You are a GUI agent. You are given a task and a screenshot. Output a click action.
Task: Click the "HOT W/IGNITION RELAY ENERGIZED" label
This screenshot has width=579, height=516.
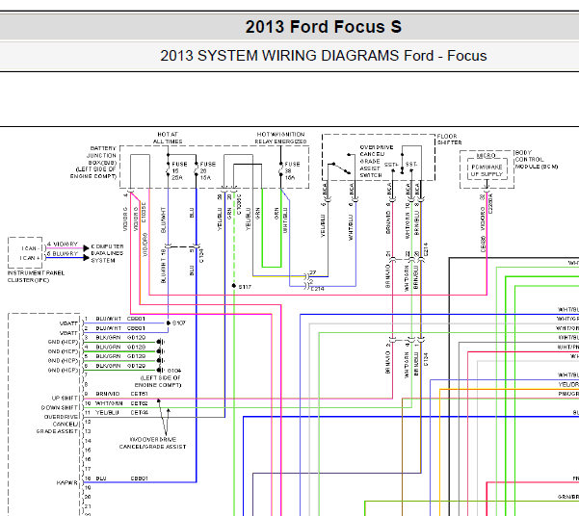[280, 138]
